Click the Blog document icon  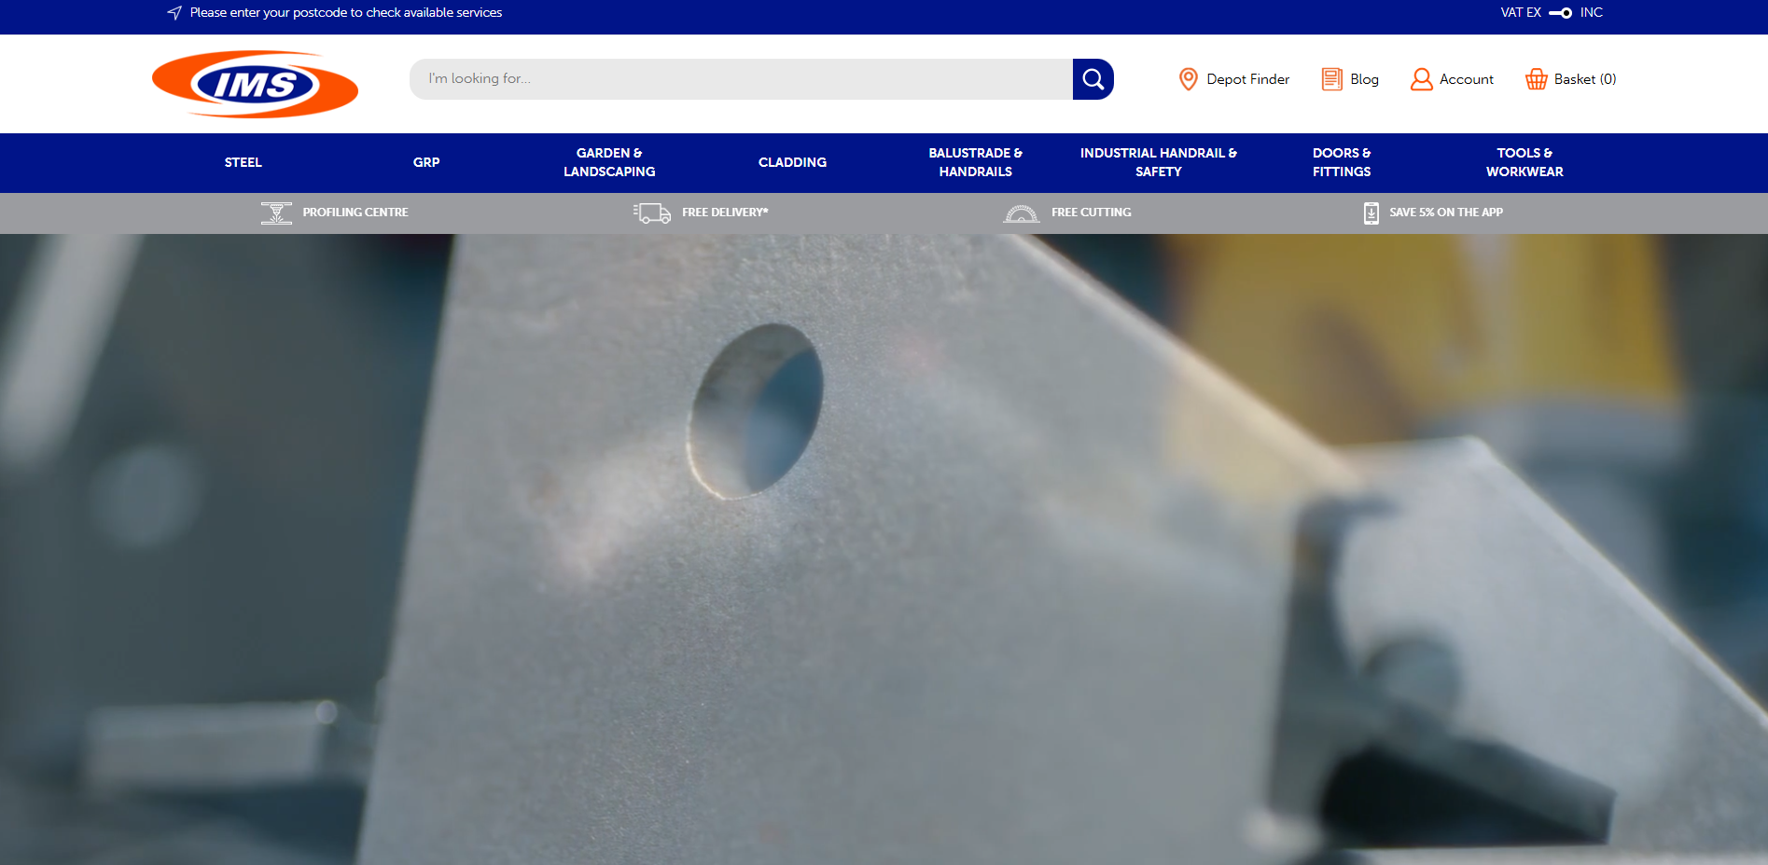(1331, 79)
